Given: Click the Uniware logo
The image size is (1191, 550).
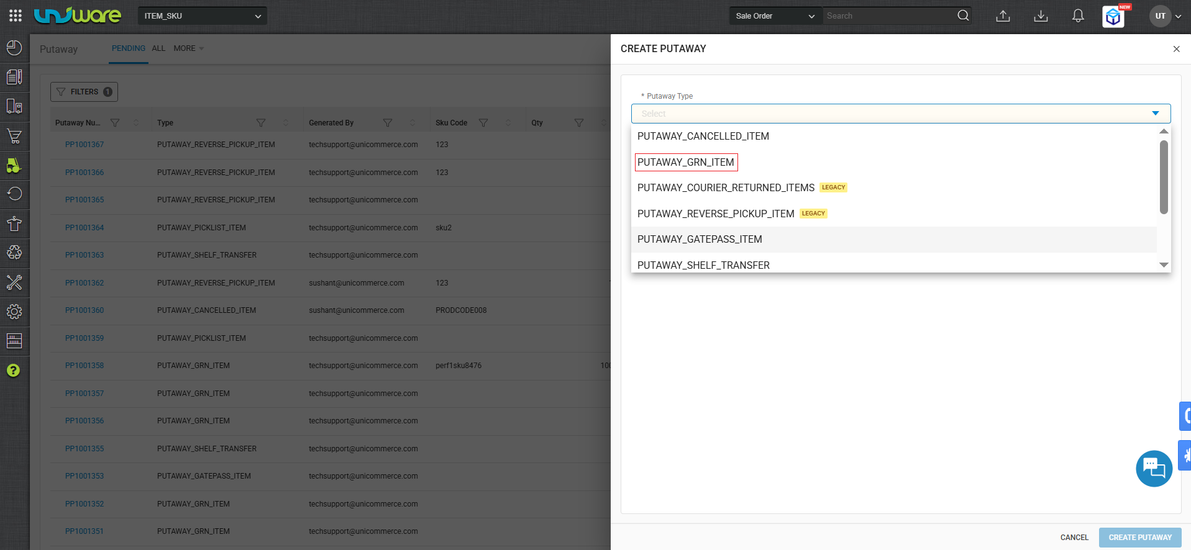Looking at the screenshot, I should tap(78, 16).
